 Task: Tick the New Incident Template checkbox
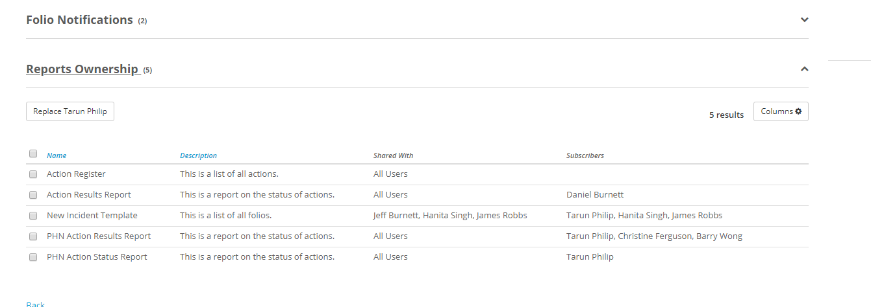coord(33,216)
